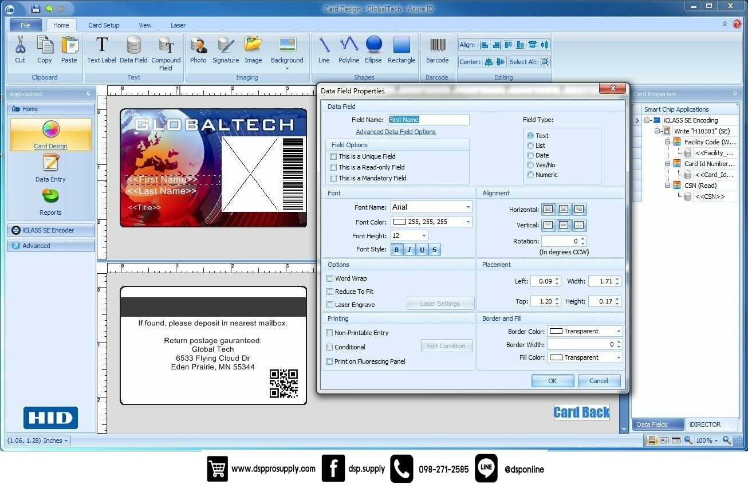Select the Signature tool
Viewport: 748px width, 492px height.
tap(225, 50)
